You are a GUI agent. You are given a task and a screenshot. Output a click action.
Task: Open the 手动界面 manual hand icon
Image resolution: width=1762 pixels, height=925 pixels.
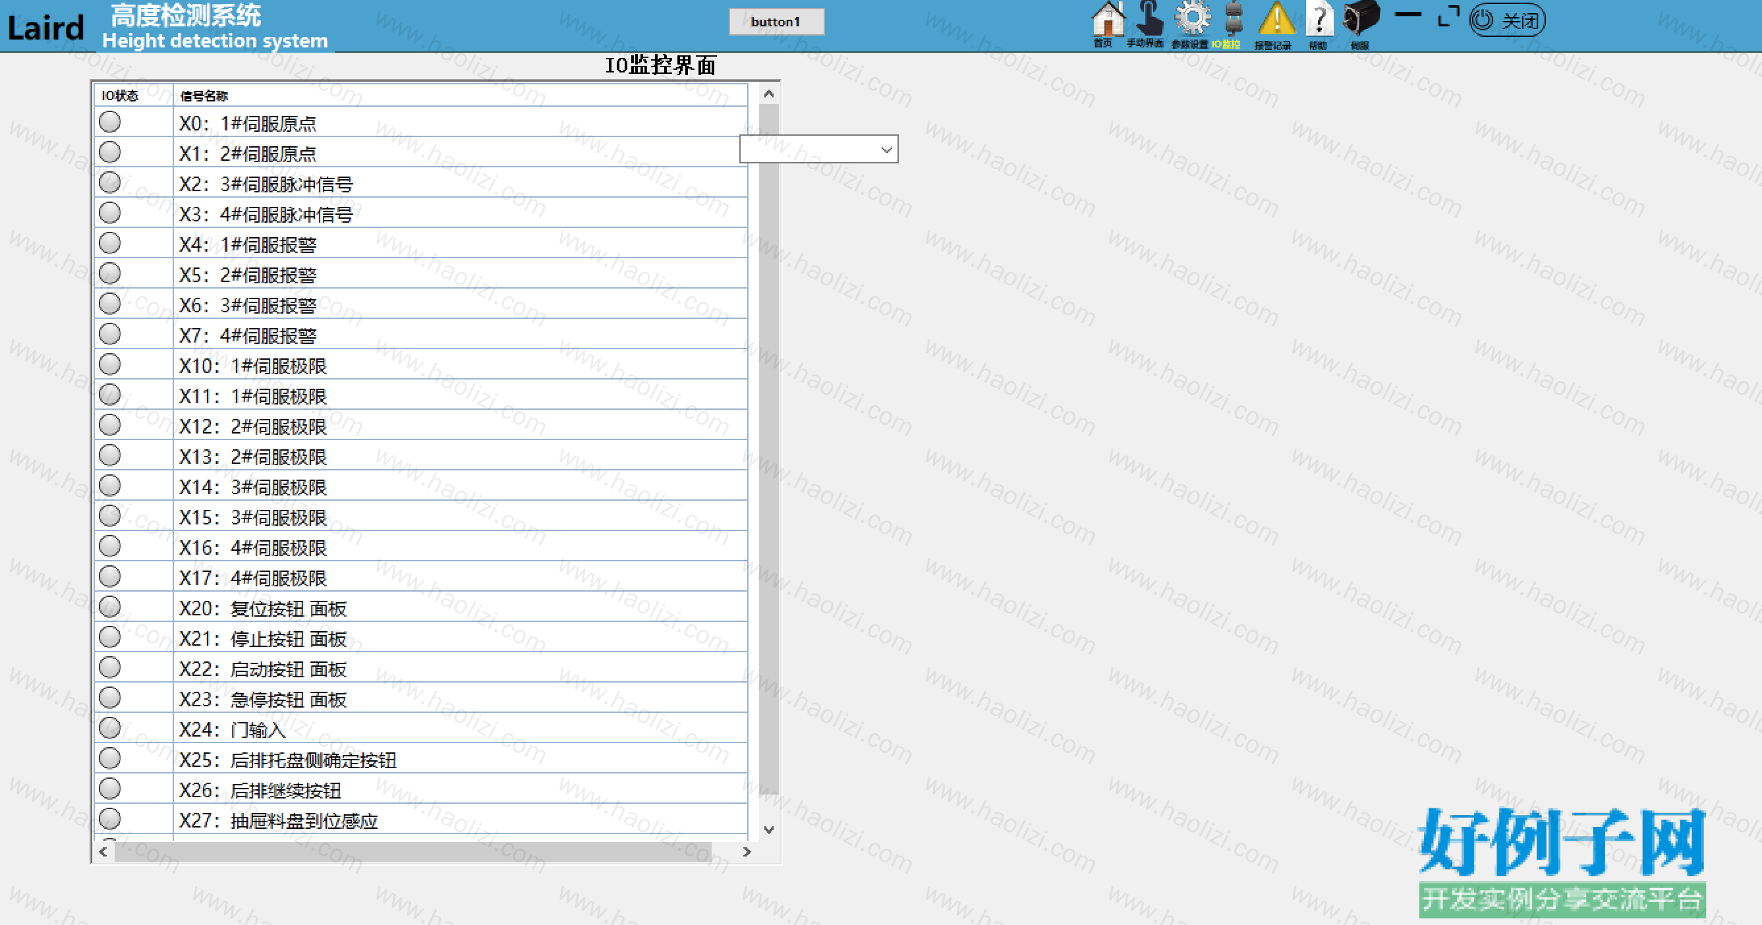(x=1147, y=24)
